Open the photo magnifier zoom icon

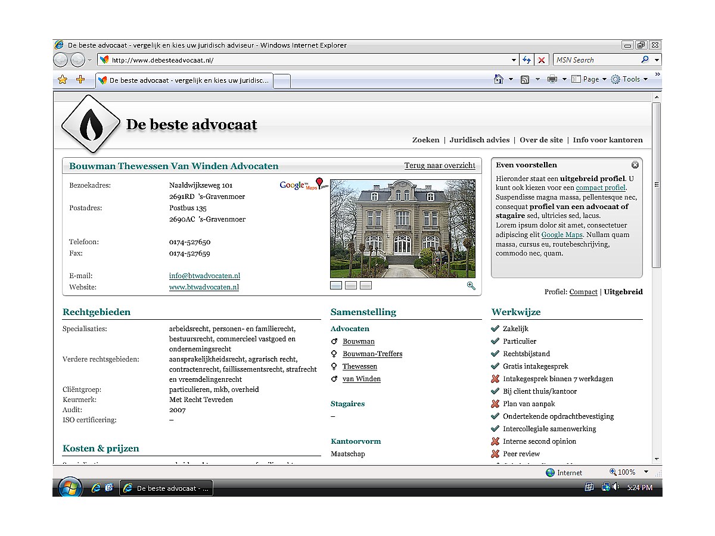[471, 286]
